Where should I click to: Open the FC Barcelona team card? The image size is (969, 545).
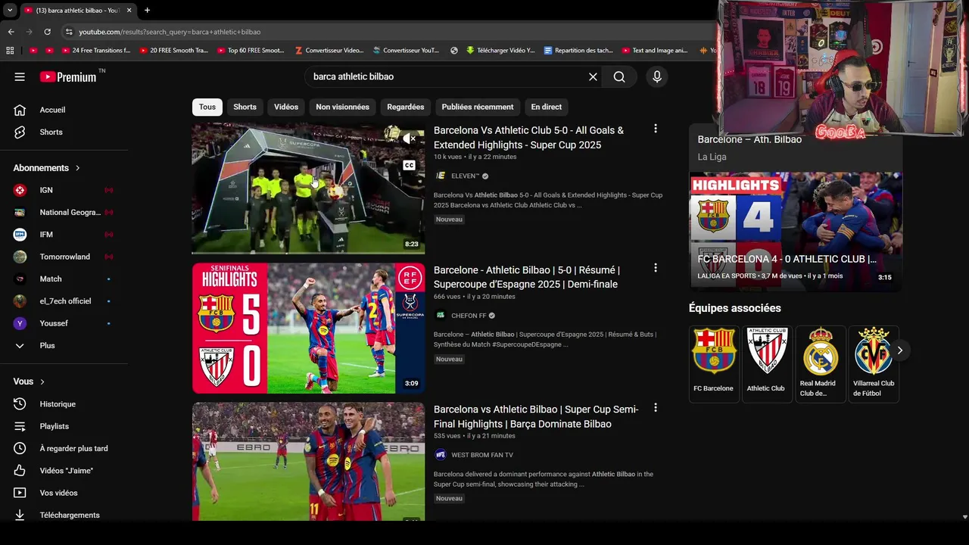coord(713,363)
